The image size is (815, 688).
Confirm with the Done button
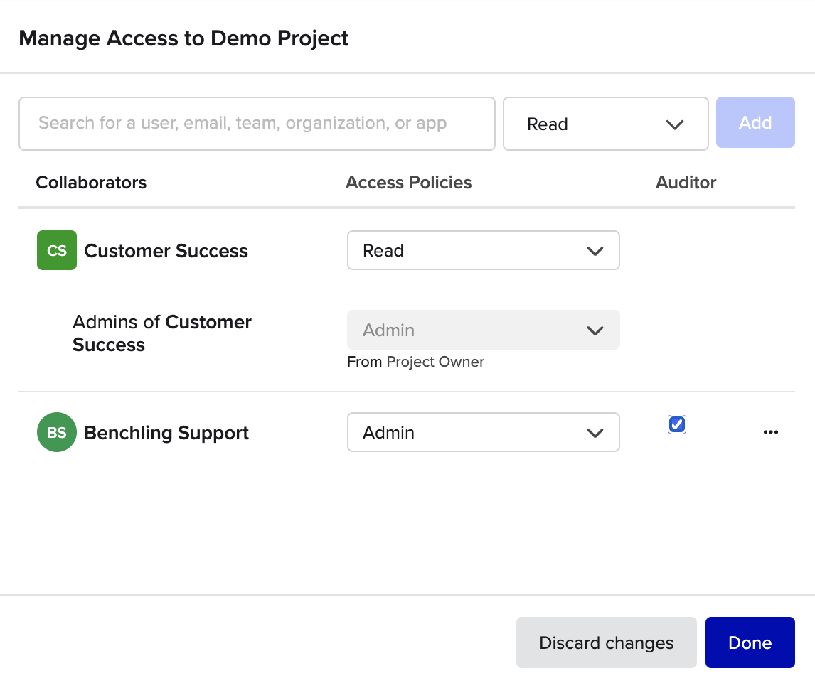coord(750,643)
